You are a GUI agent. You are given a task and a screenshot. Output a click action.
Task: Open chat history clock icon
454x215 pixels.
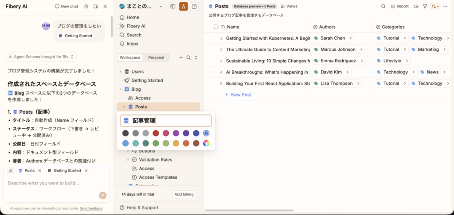[86, 6]
